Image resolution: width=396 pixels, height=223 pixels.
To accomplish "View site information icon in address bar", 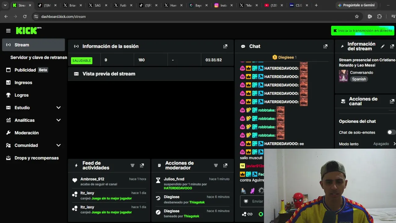I will pyautogui.click(x=36, y=16).
